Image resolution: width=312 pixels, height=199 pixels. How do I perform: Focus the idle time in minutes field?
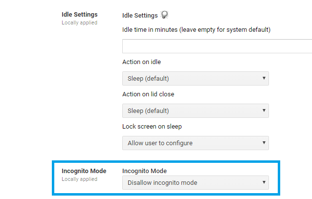(x=217, y=46)
